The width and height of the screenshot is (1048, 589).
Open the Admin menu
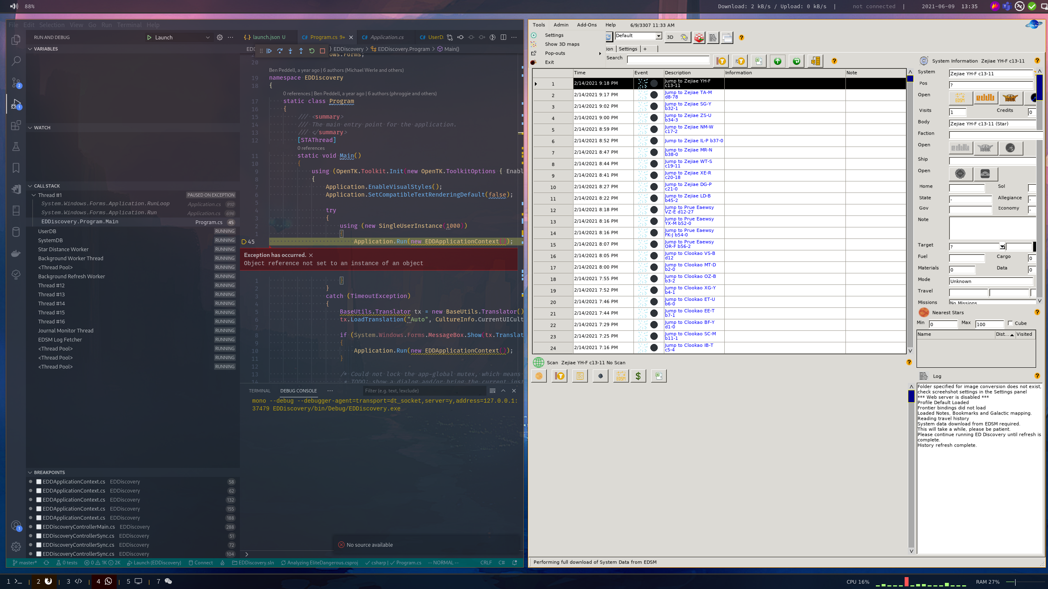[x=560, y=25]
